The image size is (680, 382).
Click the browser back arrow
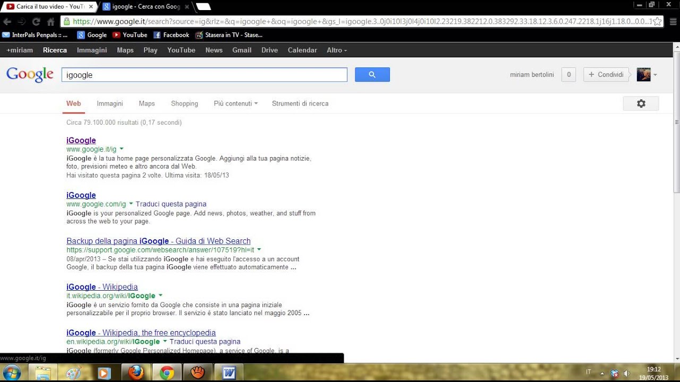7,22
